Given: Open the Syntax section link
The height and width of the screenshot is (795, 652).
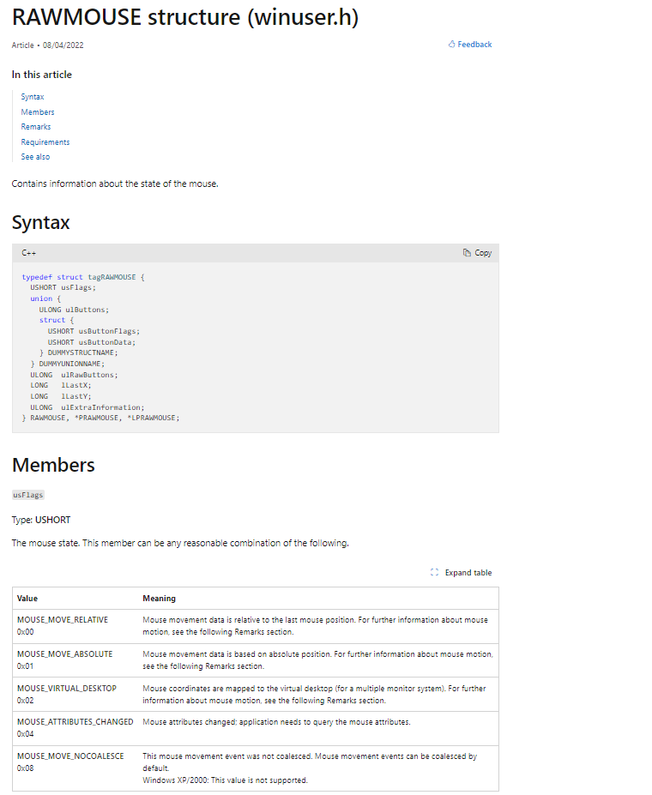Looking at the screenshot, I should [32, 97].
